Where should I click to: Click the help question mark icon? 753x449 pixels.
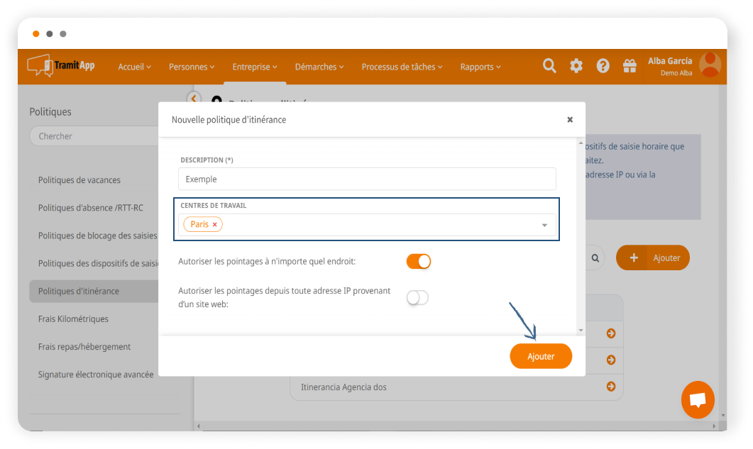click(603, 66)
